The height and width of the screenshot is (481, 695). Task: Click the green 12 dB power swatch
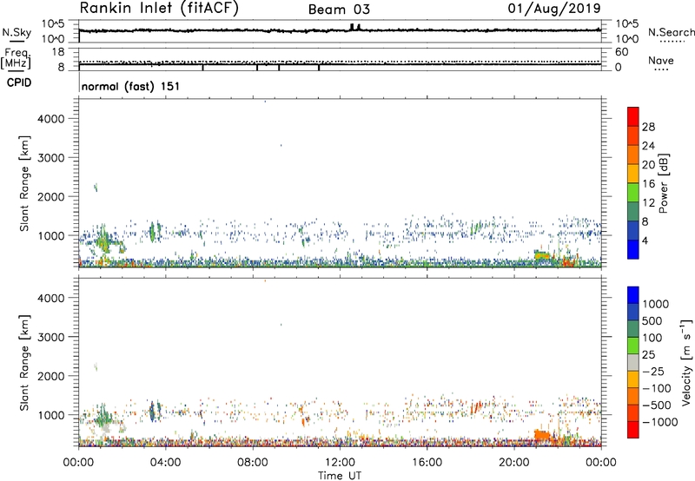click(x=633, y=193)
